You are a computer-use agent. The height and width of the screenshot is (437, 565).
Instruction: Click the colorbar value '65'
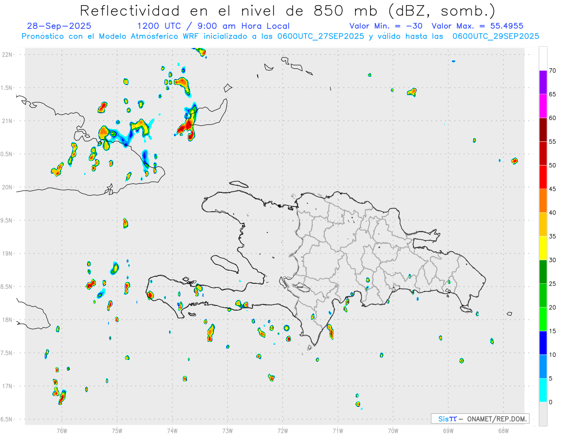tap(552, 94)
